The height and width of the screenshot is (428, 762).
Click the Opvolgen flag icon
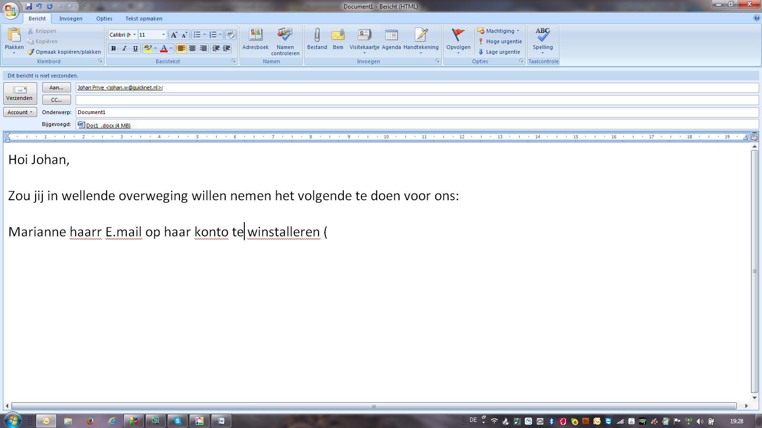click(x=458, y=35)
